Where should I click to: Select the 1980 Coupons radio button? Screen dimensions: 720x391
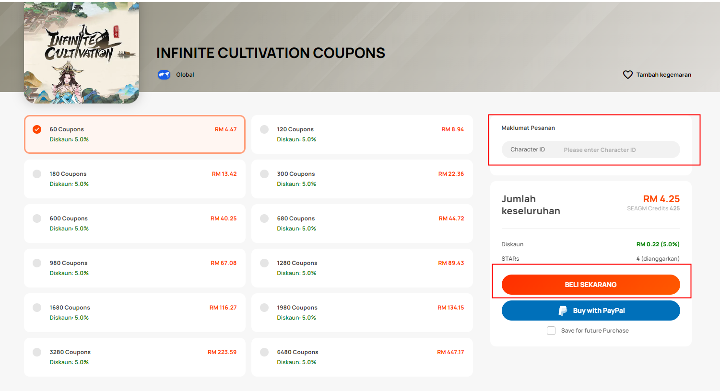point(264,308)
